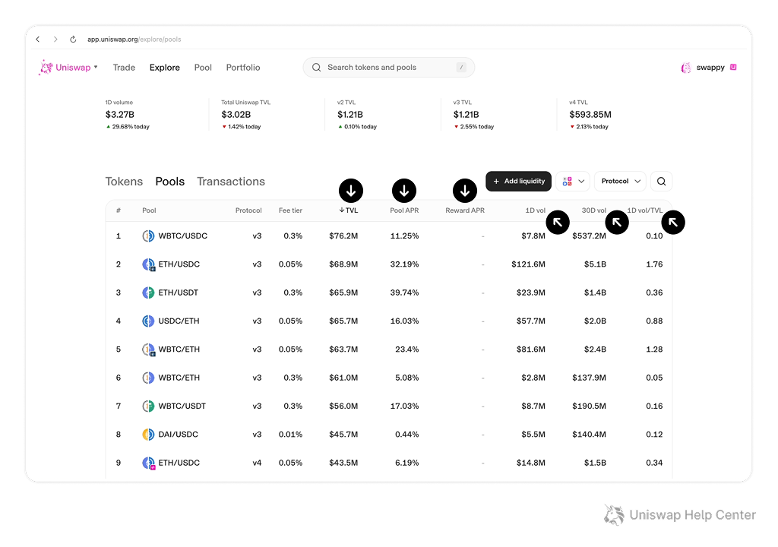Sort by the 30D vol column header
The image size is (778, 547).
pyautogui.click(x=594, y=210)
